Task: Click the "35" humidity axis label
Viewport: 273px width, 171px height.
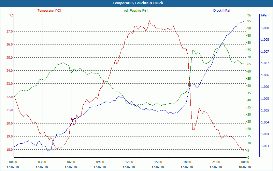Action: 249,107
